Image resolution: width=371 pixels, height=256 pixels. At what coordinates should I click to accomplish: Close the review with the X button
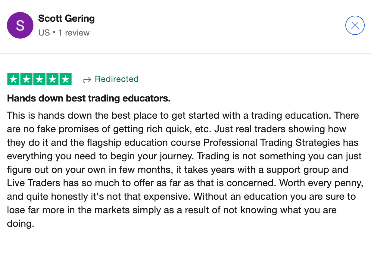click(x=355, y=26)
